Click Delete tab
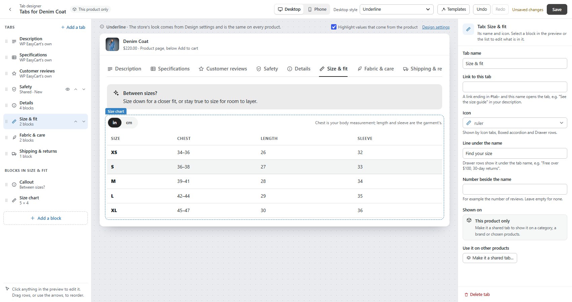572x302 pixels. 477,295
